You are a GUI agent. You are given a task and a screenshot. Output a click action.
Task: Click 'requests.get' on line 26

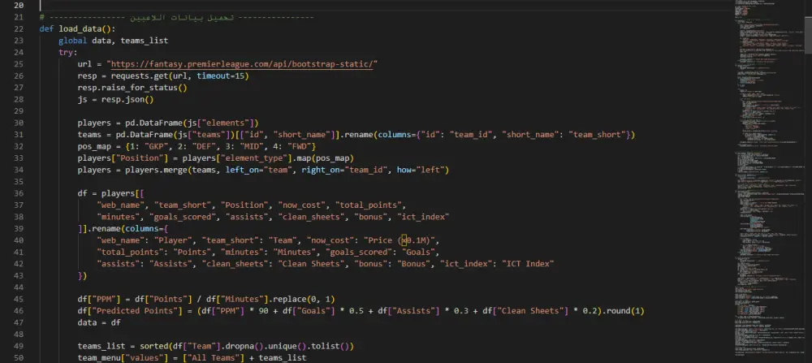[140, 76]
